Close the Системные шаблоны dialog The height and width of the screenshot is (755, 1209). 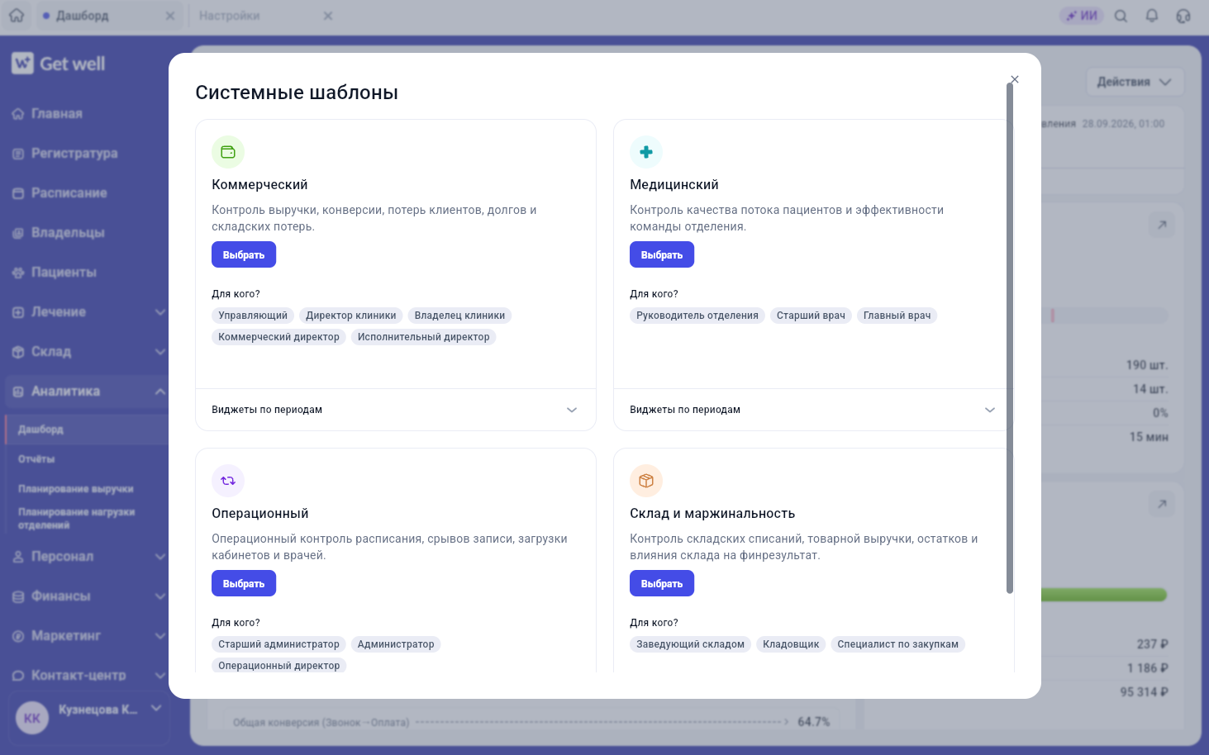coord(1015,79)
